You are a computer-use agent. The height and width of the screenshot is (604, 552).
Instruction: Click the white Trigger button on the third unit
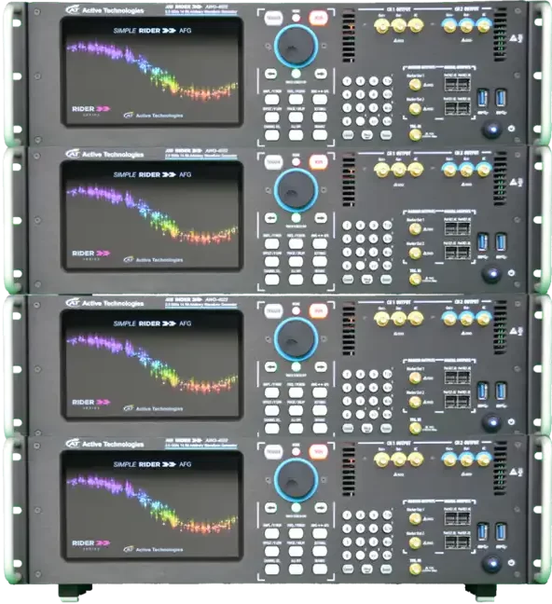[x=273, y=311]
